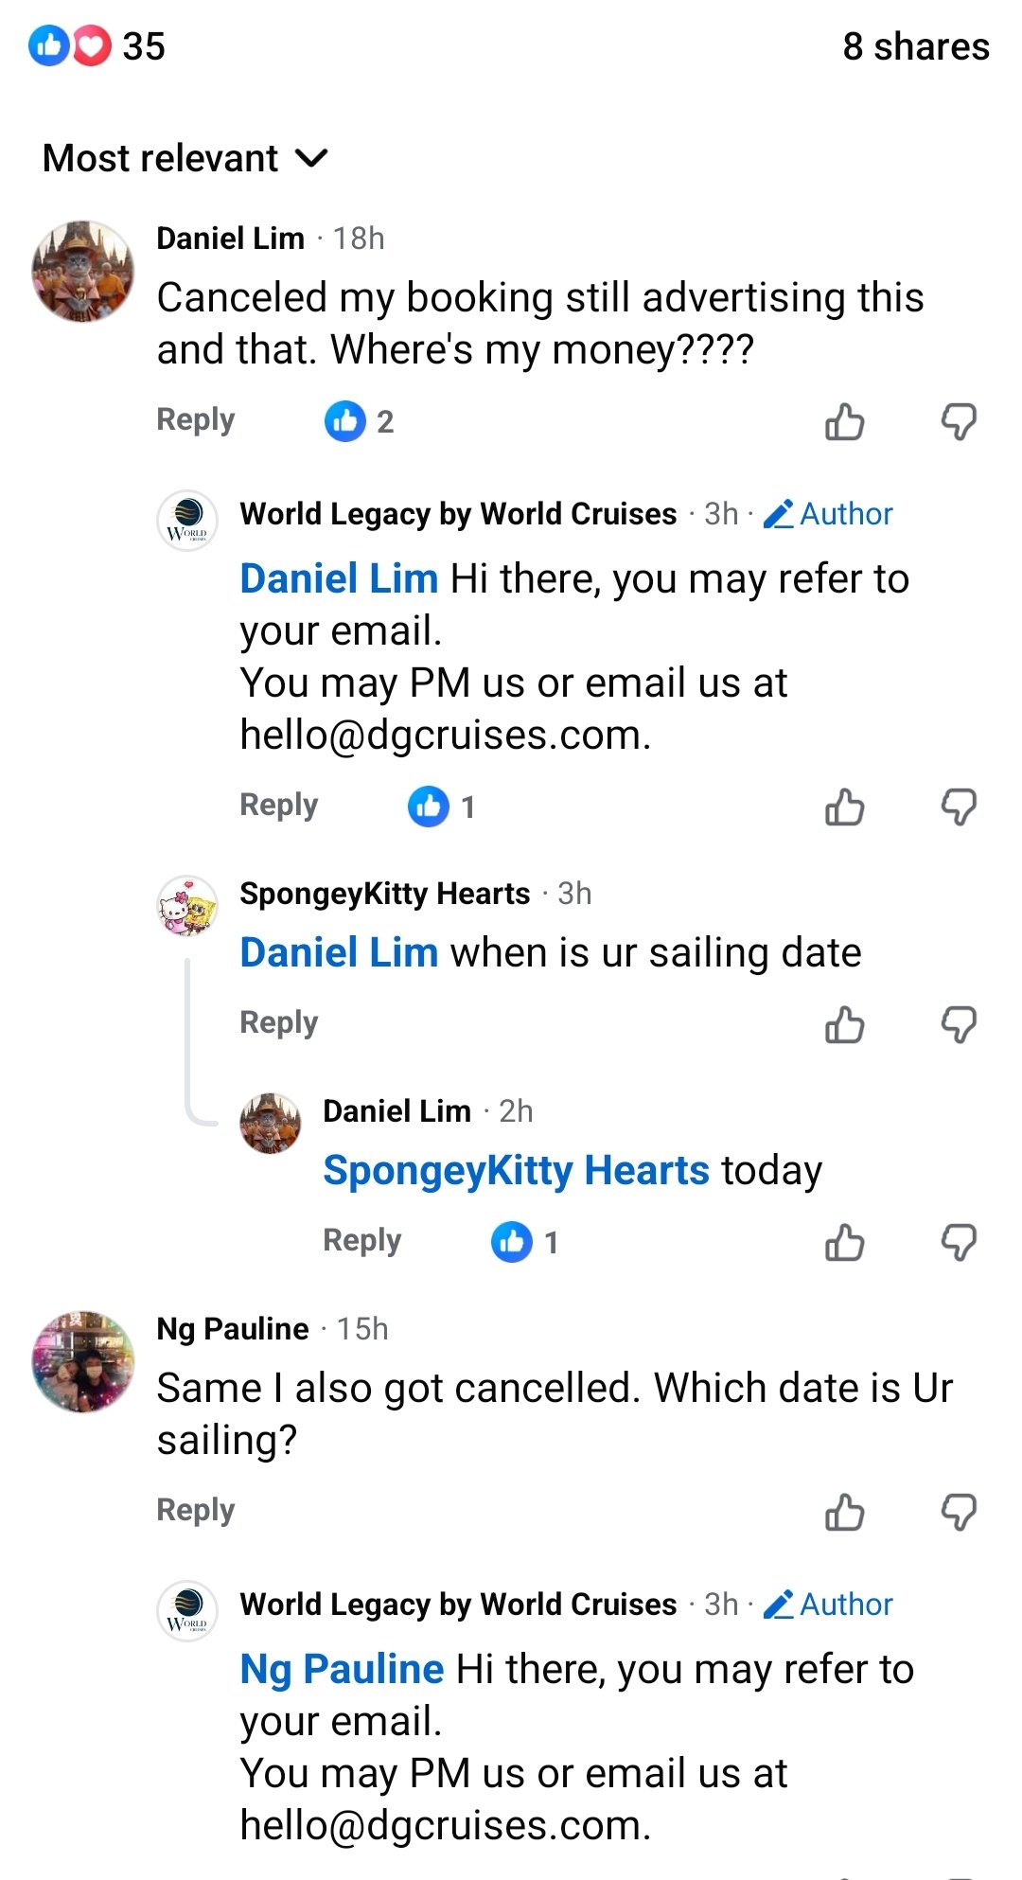Dislike Daniel Lim's booking cancellation comment
1022x1880 pixels.
959,421
